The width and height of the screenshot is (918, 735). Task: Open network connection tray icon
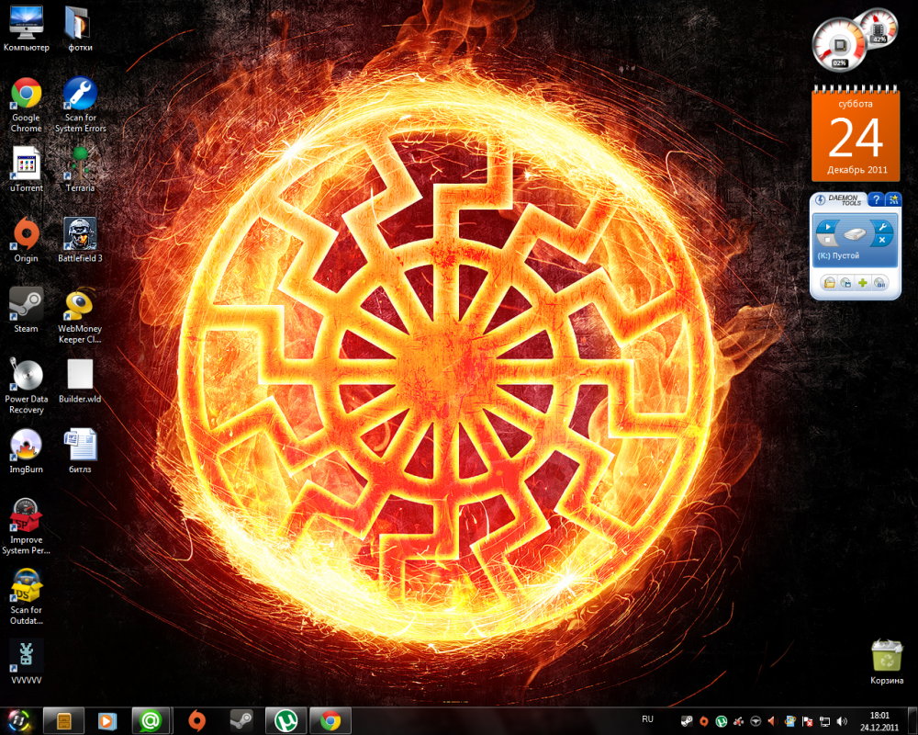click(x=824, y=721)
